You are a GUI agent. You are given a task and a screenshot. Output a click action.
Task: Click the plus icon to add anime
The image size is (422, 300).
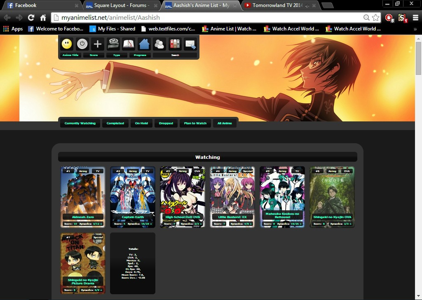97,44
